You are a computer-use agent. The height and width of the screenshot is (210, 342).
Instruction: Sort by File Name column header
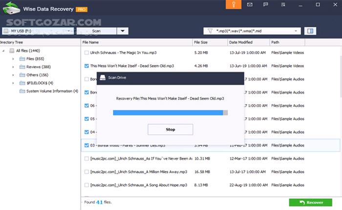[x=137, y=42]
